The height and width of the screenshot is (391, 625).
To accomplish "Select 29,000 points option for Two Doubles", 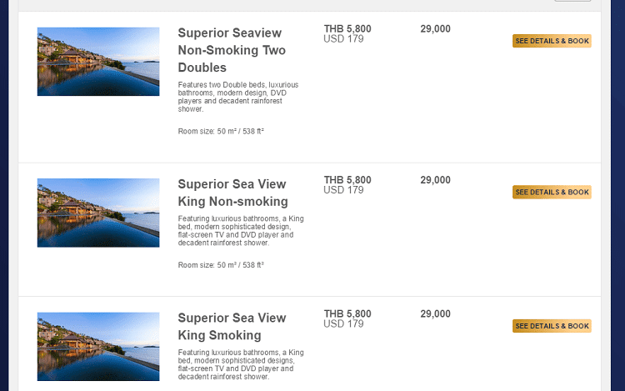I will coord(435,28).
